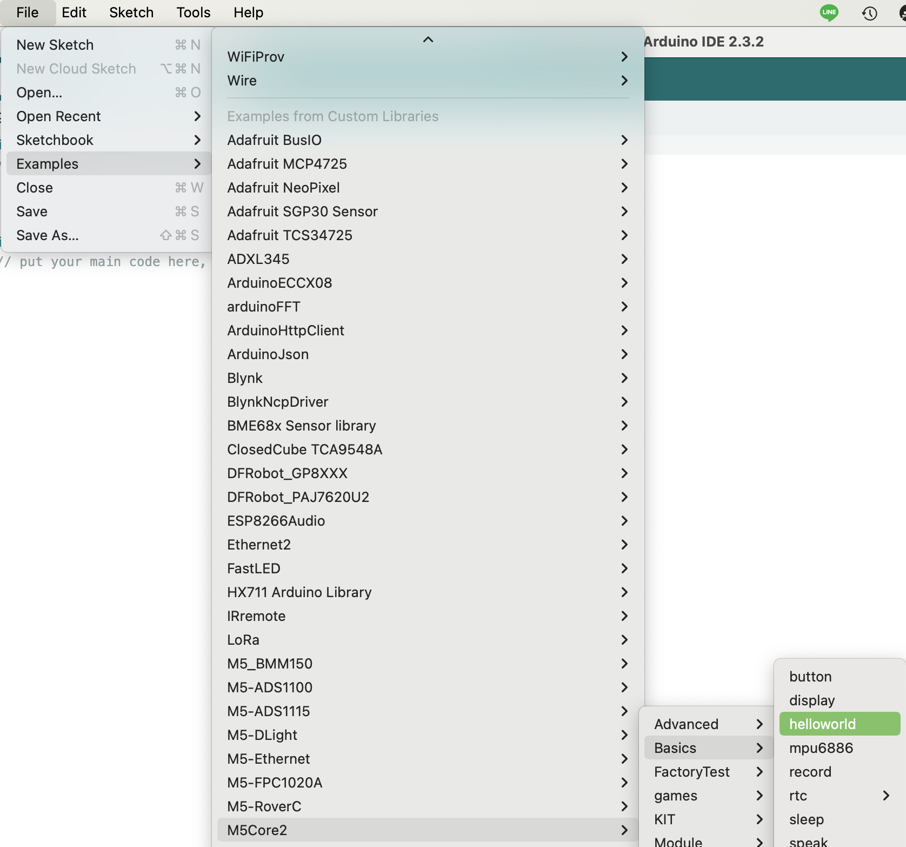This screenshot has height=847, width=906.
Task: Expand the Sketchbook submenu
Action: (x=109, y=140)
